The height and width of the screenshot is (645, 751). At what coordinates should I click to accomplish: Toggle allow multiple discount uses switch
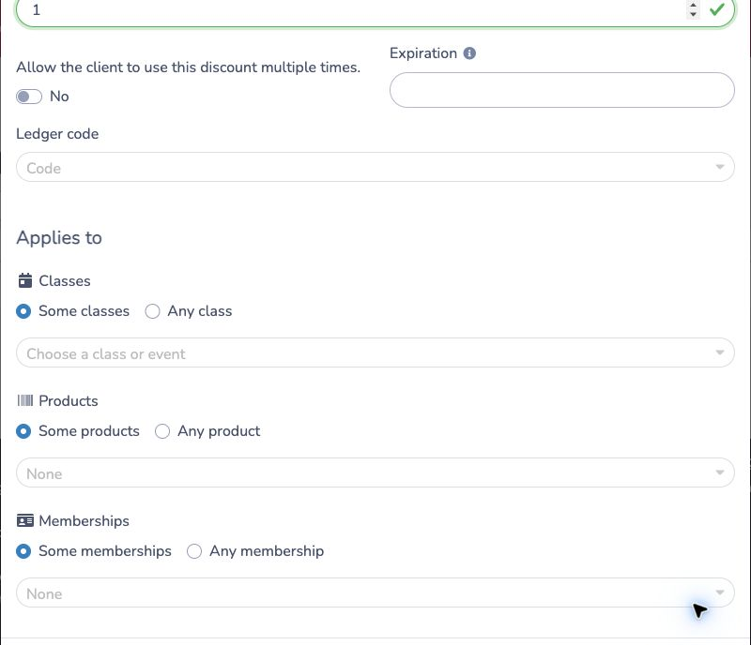[29, 97]
